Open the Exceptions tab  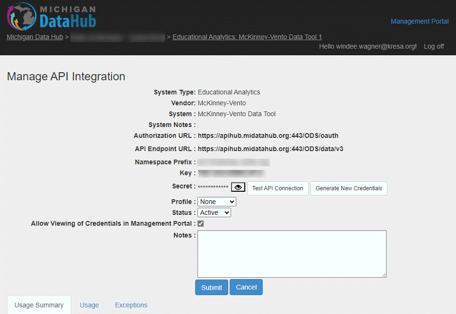[x=131, y=305]
